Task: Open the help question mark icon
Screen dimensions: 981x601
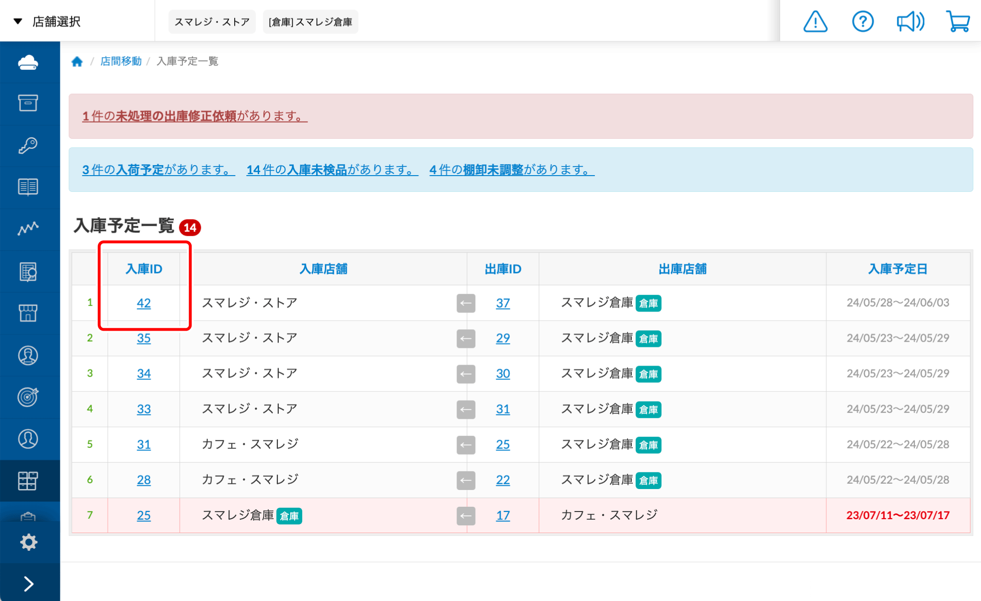Action: [x=863, y=22]
